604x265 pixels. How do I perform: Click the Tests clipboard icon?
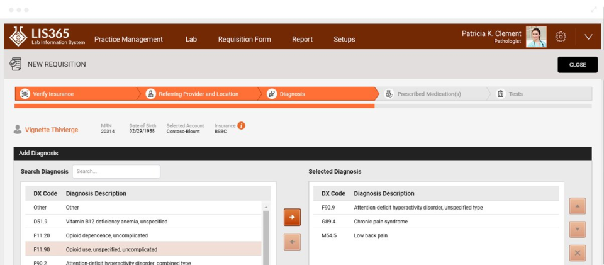500,94
